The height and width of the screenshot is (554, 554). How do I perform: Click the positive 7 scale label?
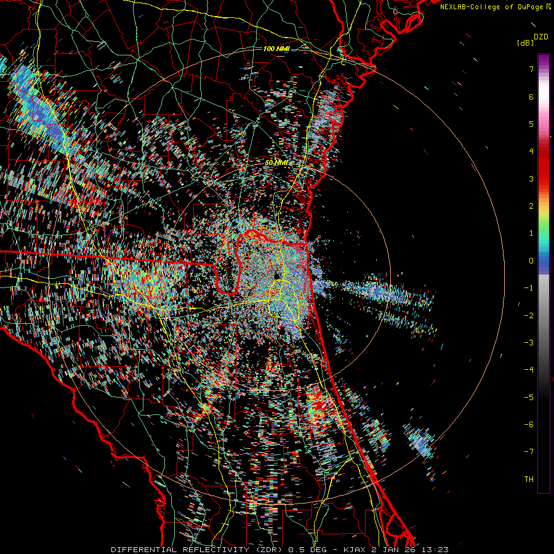(x=531, y=69)
